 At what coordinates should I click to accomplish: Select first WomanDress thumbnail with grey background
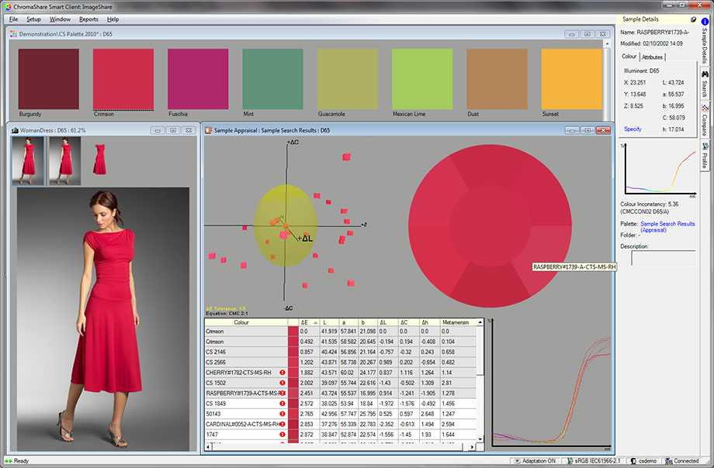tap(28, 161)
